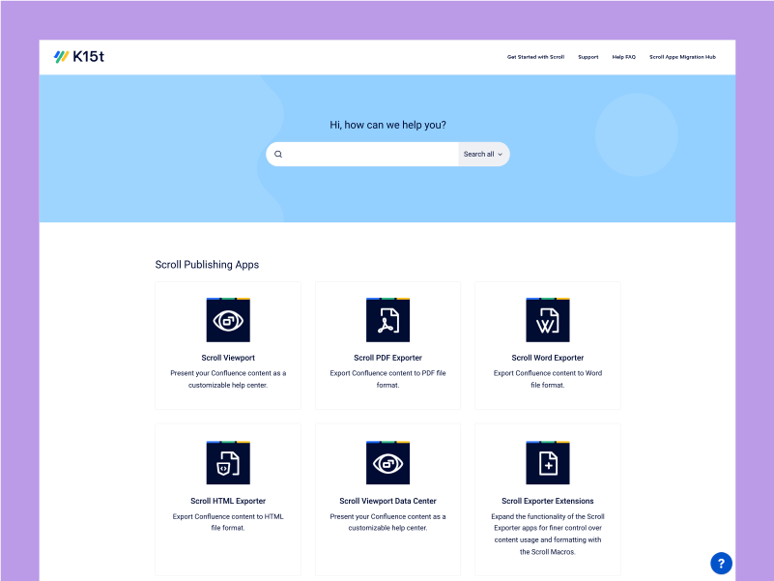The height and width of the screenshot is (581, 774).
Task: Open the Scroll HTML Exporter title link
Action: pos(228,501)
